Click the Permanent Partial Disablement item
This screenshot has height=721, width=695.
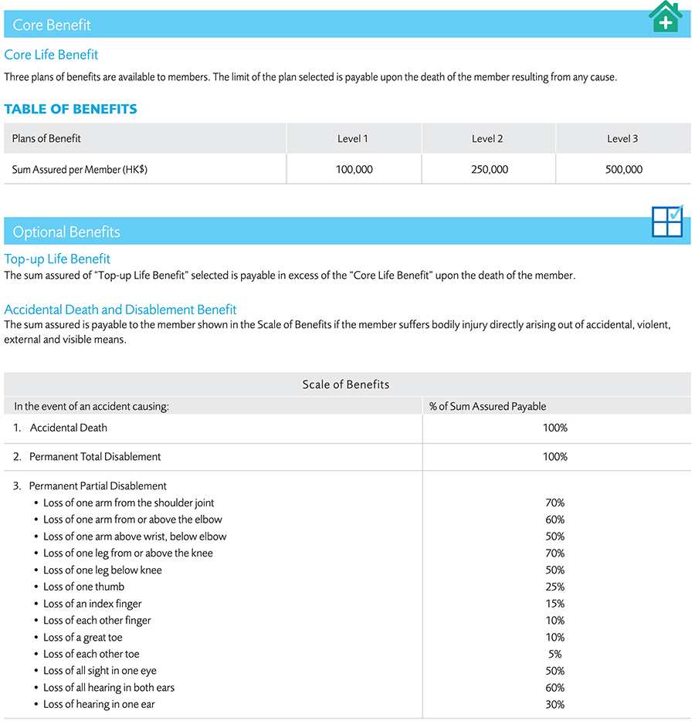(98, 486)
